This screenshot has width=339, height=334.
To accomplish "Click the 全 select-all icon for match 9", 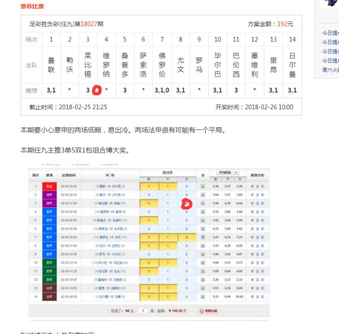I will [203, 254].
